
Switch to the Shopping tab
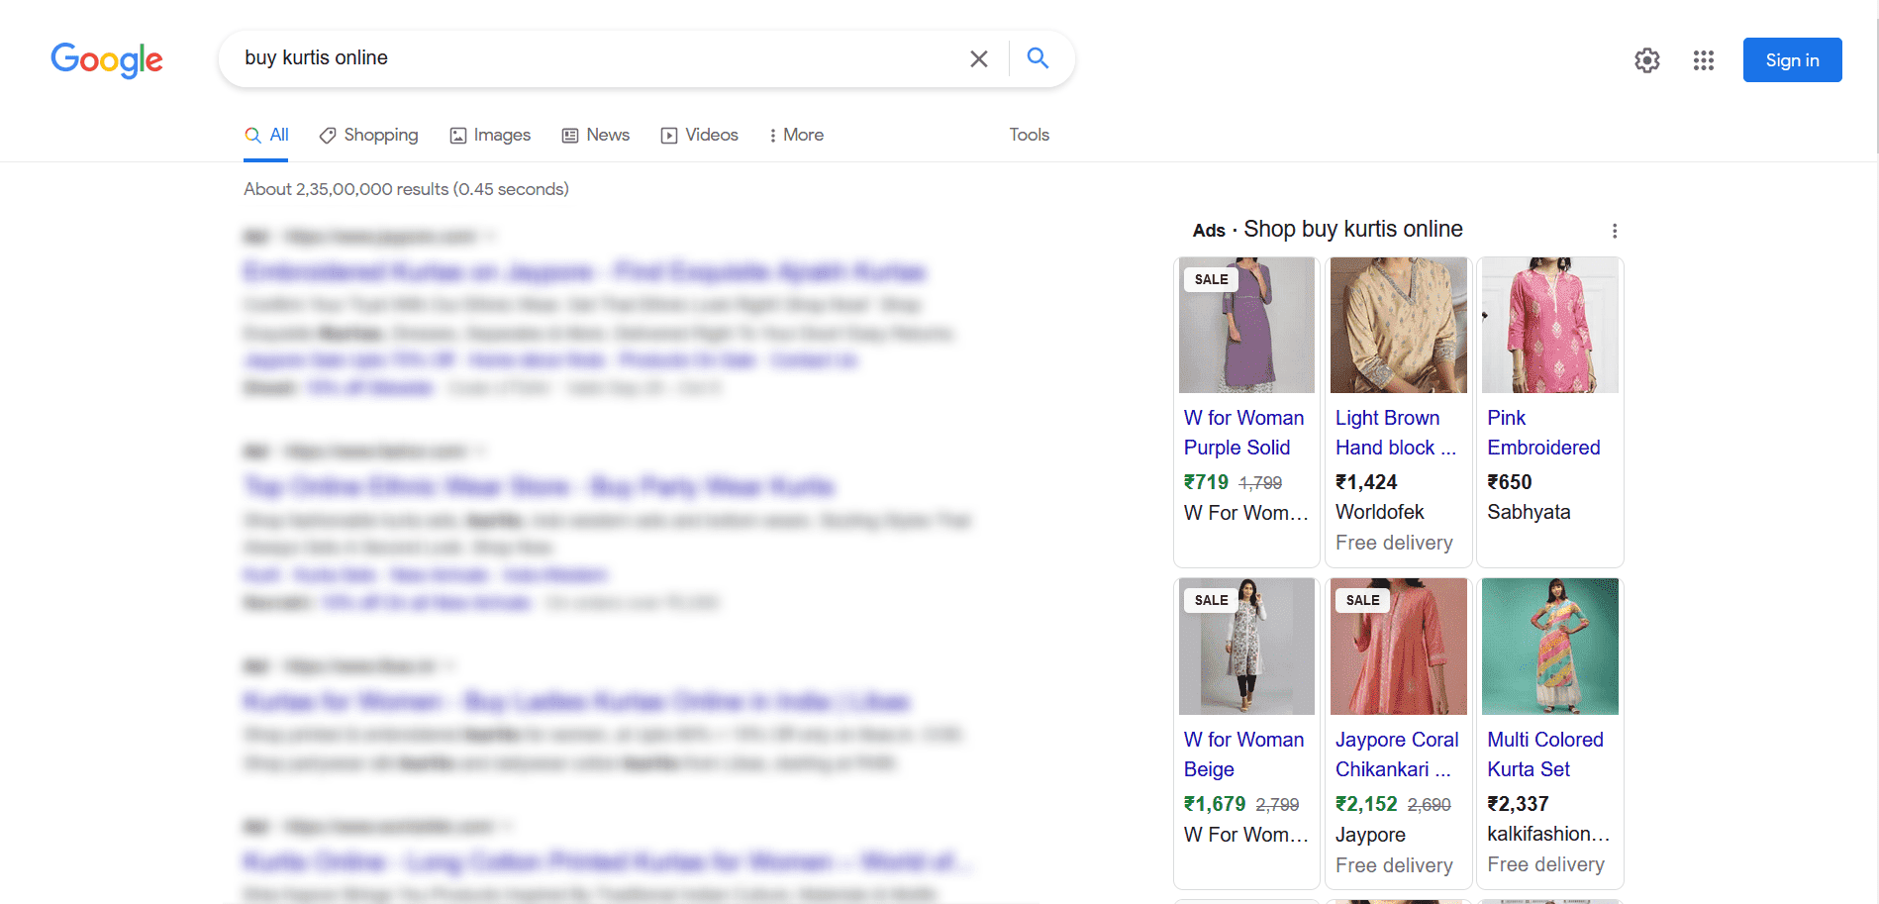tap(368, 135)
